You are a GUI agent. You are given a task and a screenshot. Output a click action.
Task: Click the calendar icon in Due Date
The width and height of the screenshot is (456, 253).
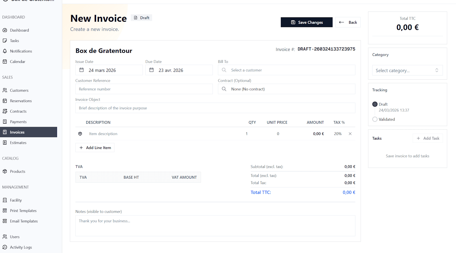coord(152,70)
